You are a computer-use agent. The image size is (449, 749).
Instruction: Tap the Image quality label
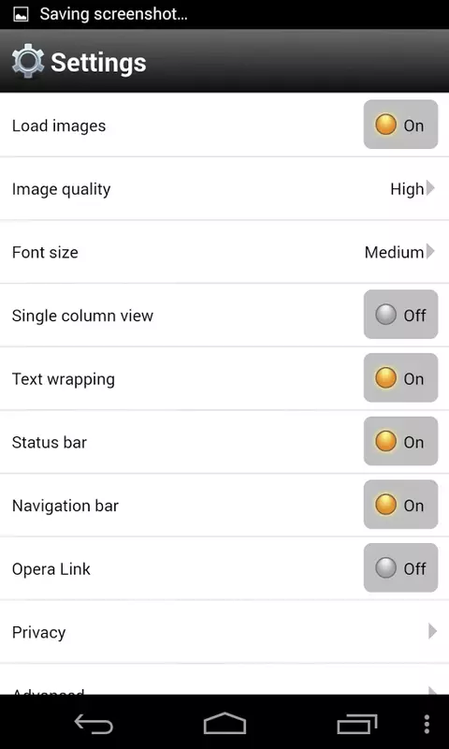point(61,189)
